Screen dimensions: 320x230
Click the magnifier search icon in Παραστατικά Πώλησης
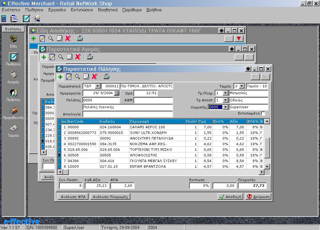point(77,77)
